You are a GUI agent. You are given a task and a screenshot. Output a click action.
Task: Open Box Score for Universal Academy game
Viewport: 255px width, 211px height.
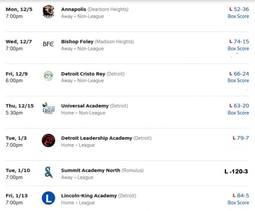coord(238,113)
